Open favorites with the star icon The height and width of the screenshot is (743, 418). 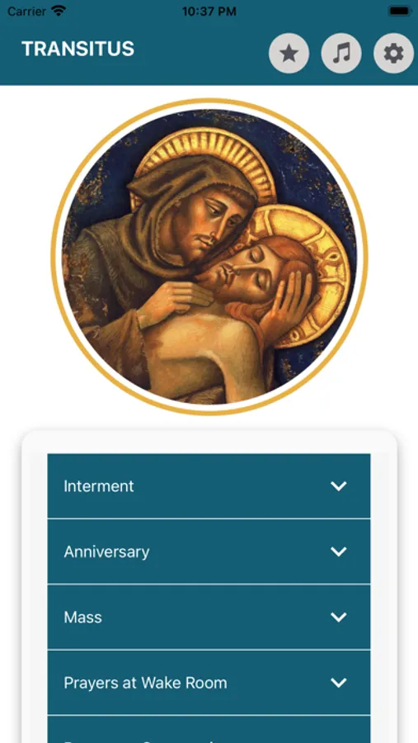point(289,54)
